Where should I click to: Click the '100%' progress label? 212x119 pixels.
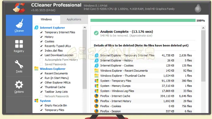point(200,21)
